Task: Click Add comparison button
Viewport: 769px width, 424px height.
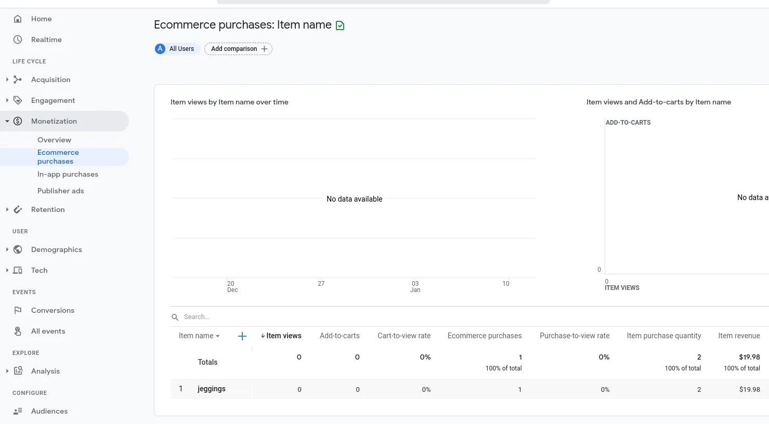Action: pyautogui.click(x=238, y=49)
